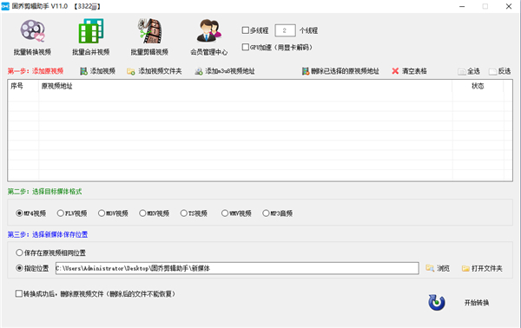Viewport: 521px width, 328px height.
Task: Enable the 多线程 checkbox
Action: tap(246, 30)
